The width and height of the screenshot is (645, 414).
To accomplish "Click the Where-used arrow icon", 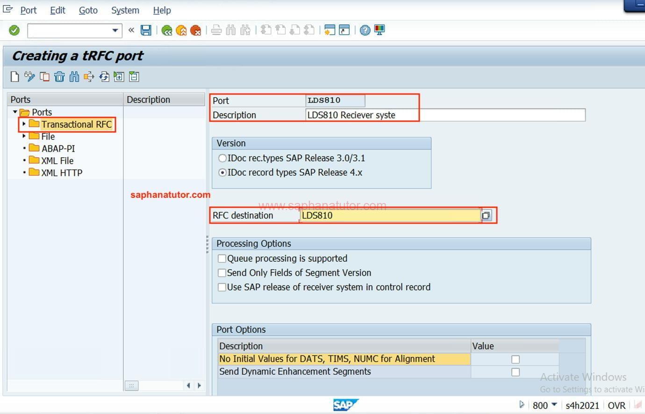I will point(89,77).
